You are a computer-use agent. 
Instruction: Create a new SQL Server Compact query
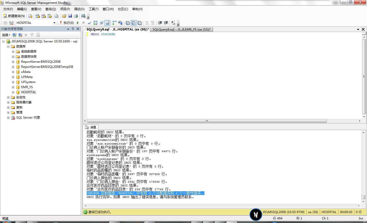pyautogui.click(x=57, y=16)
